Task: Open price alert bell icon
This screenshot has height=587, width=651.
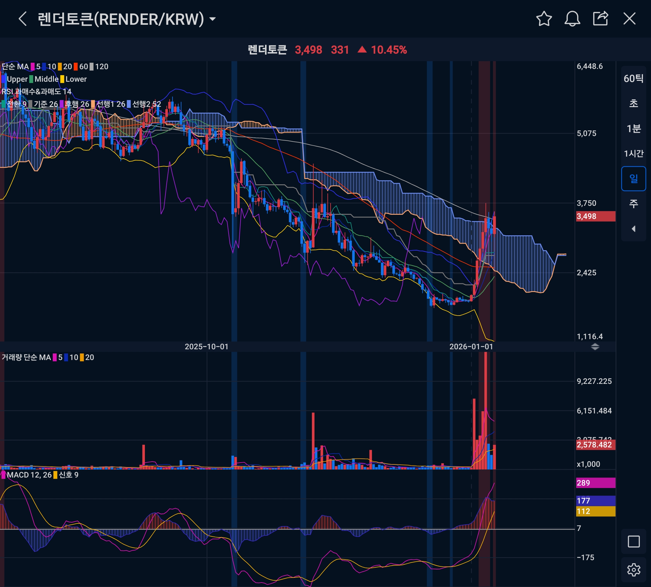Action: (572, 19)
